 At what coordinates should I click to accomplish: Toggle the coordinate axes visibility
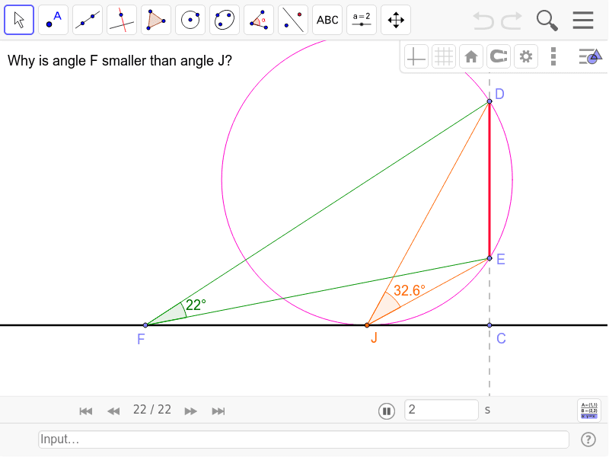416,56
